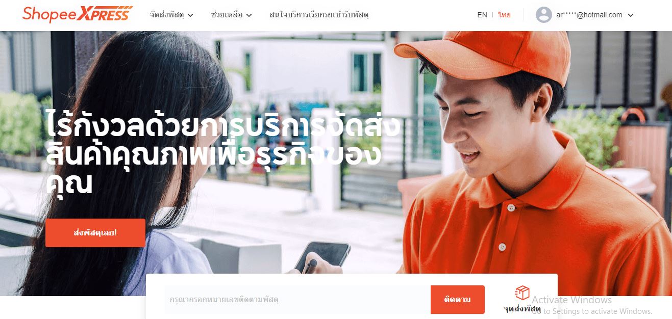Click the drop-off point package icon
672x319 pixels.
(522, 293)
